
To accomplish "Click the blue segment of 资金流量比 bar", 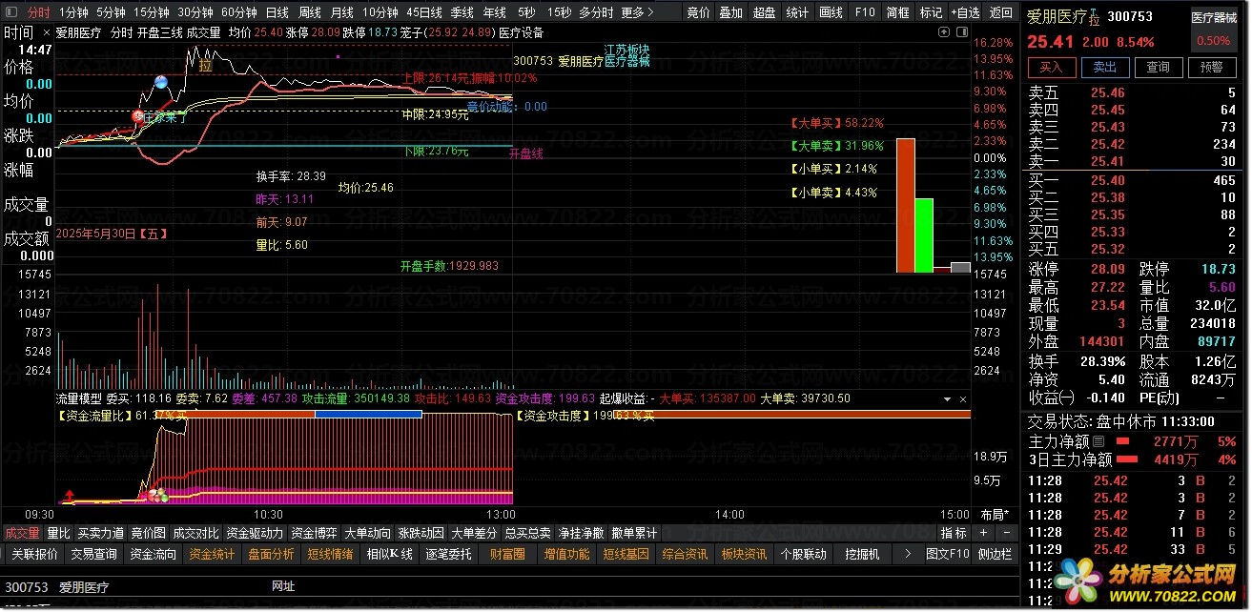I will [x=368, y=415].
